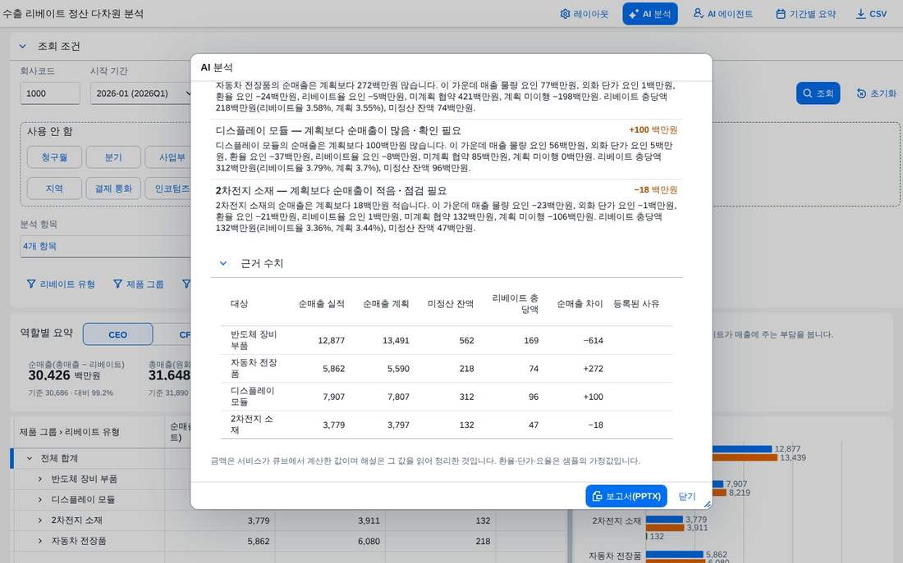
Task: Download CSV export
Action: (871, 14)
